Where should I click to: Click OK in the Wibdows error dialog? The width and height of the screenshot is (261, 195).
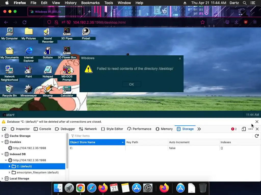[132, 84]
